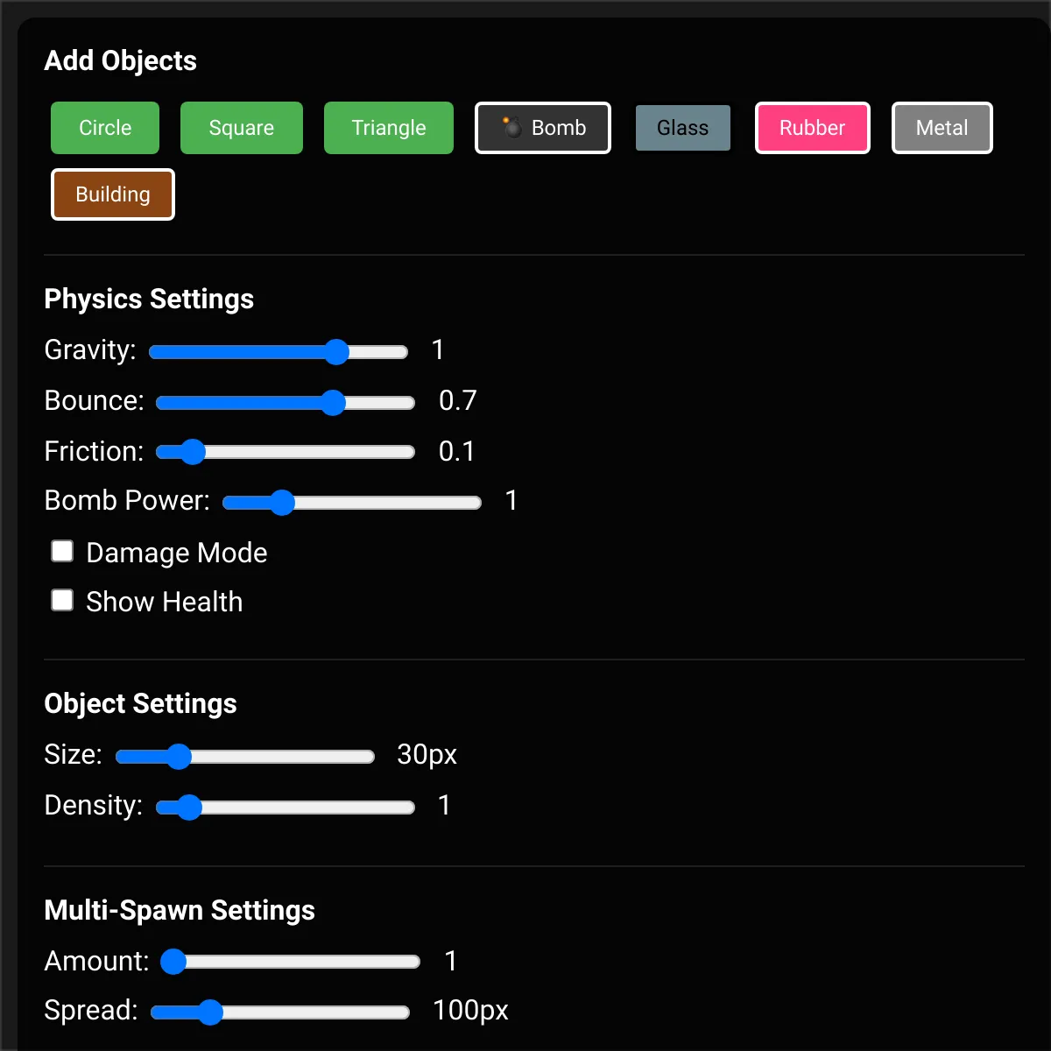Screen dimensions: 1051x1051
Task: Enable the Damage Mode checkbox
Action: 62,551
